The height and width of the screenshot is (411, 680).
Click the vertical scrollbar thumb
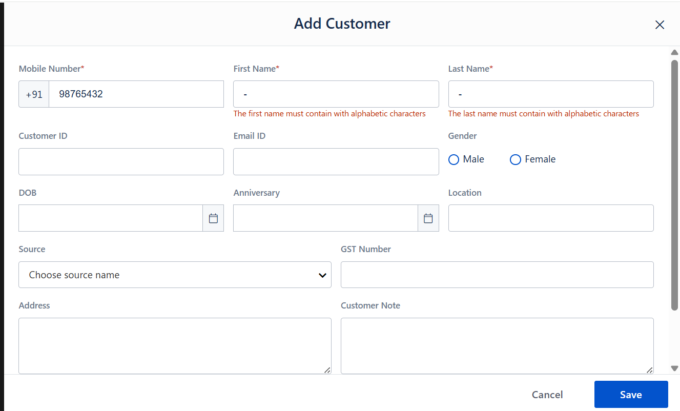674,184
